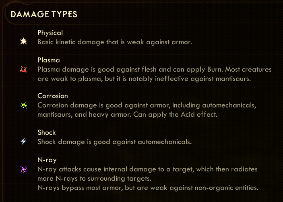283x202 pixels.
Task: Click the DAMAGE TYPES header
Action: 44,14
